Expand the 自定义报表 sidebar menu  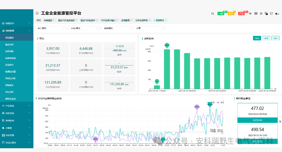29,142
